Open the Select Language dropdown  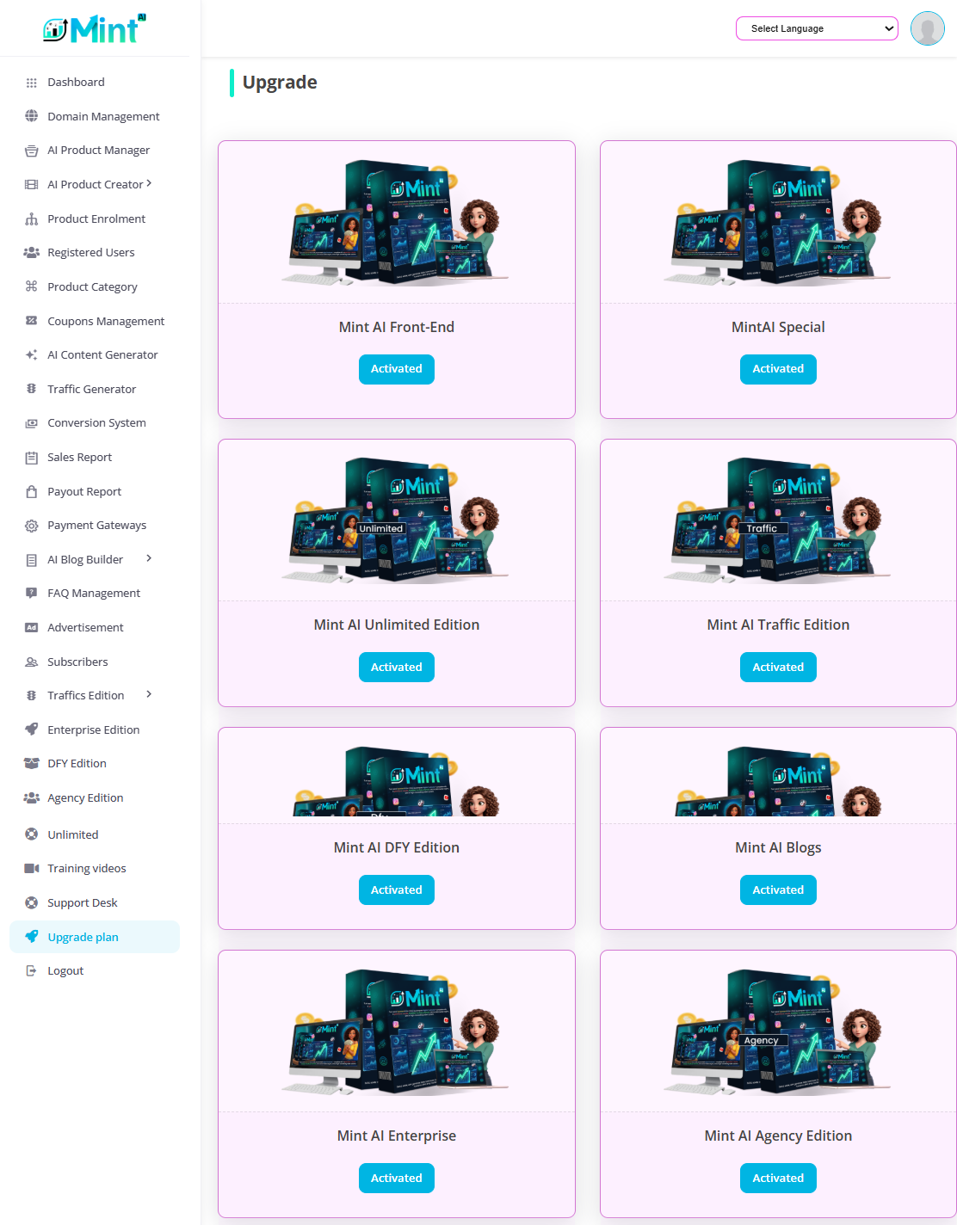(817, 28)
